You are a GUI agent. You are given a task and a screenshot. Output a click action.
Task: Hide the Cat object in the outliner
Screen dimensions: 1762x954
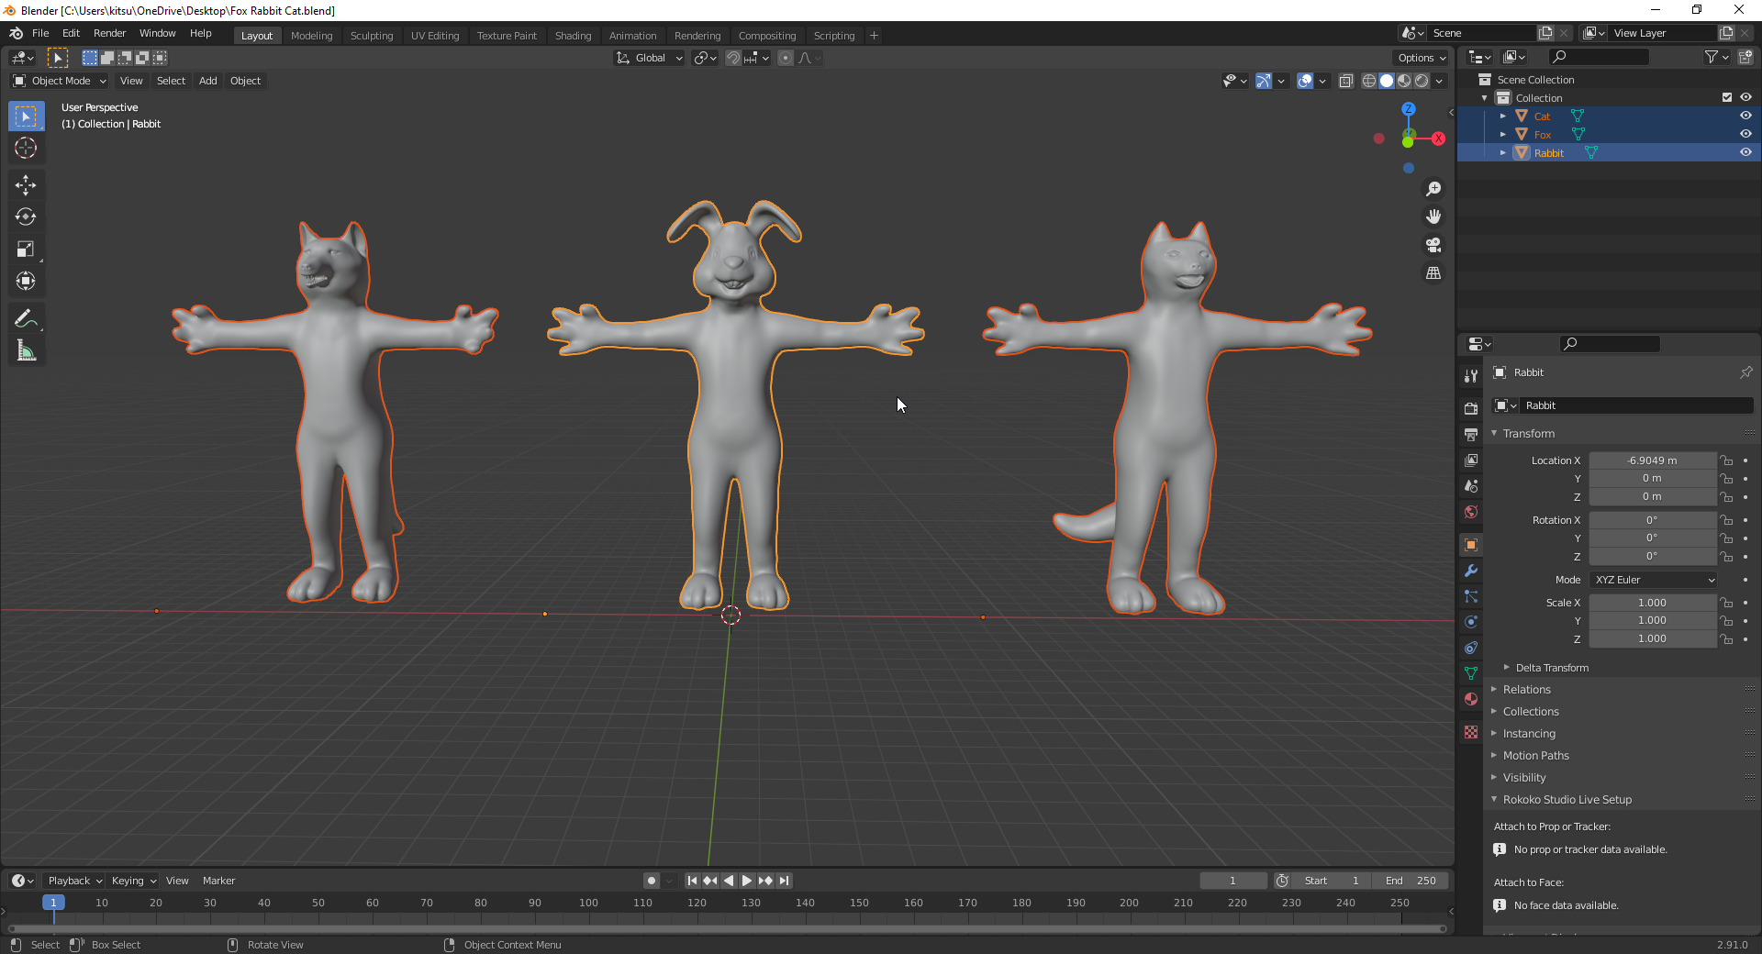[x=1745, y=116]
